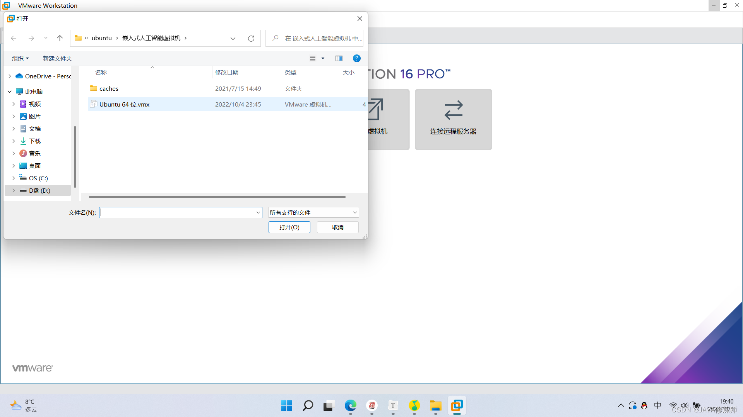The width and height of the screenshot is (743, 417).
Task: Go back in the Open dialog
Action: [14, 38]
